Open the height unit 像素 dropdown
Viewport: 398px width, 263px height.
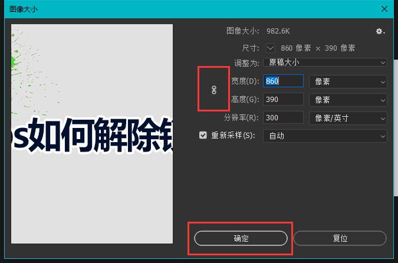(348, 100)
